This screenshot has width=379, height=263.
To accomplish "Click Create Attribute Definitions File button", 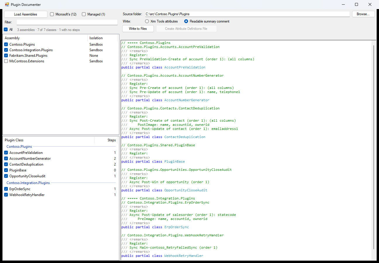I will [x=186, y=29].
